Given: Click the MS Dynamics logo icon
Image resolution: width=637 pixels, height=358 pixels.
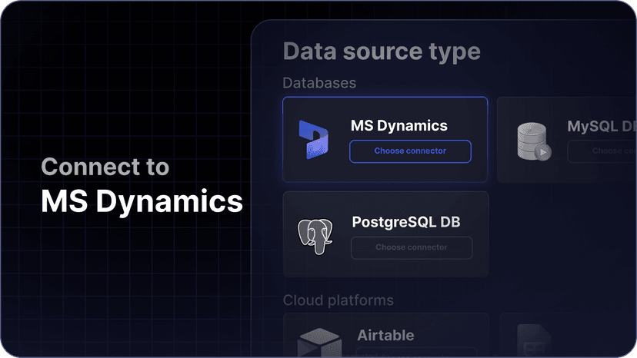Looking at the screenshot, I should pos(313,140).
